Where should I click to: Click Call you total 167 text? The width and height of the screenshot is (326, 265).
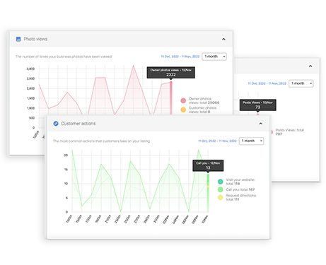[x=240, y=189]
